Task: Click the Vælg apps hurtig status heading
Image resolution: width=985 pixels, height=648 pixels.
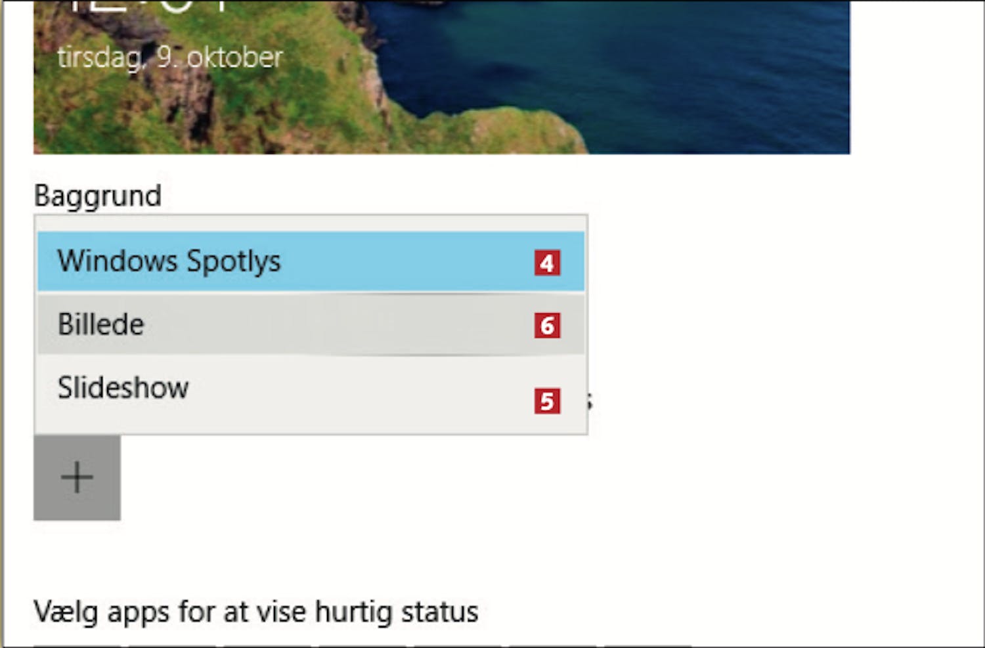Action: tap(256, 612)
